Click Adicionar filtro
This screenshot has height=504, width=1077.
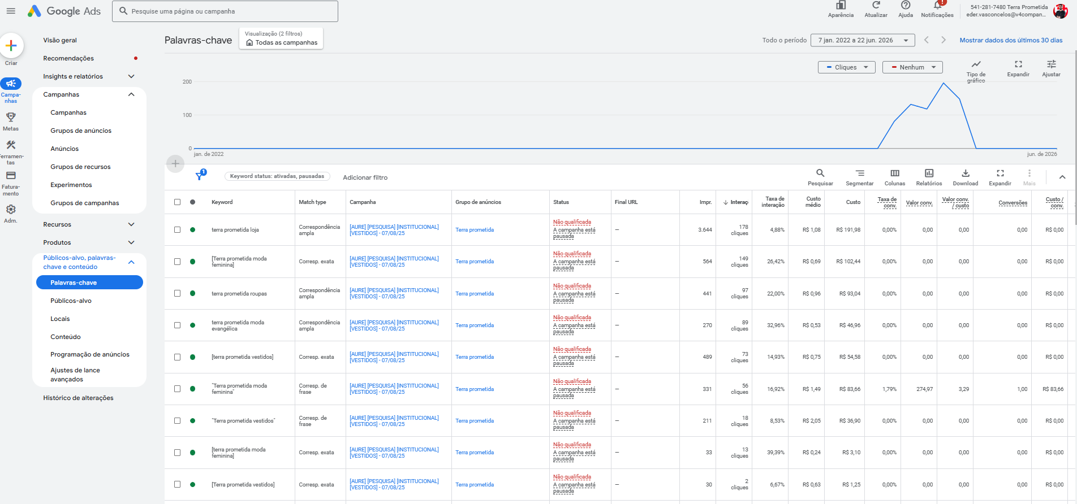coord(365,177)
